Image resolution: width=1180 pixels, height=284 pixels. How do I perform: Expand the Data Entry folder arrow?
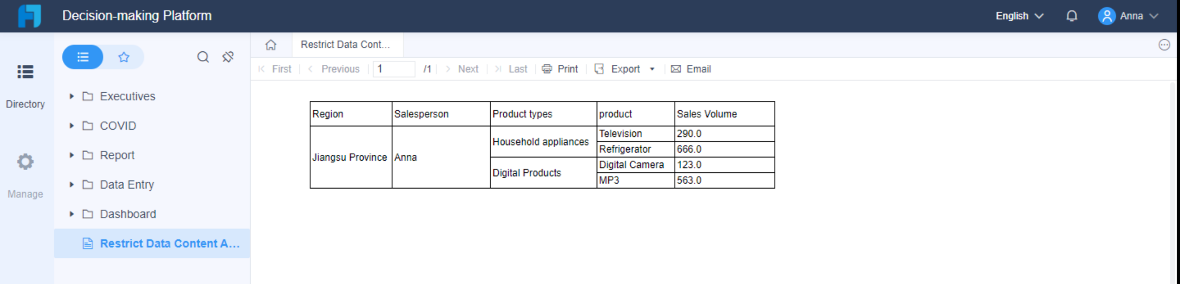point(72,184)
